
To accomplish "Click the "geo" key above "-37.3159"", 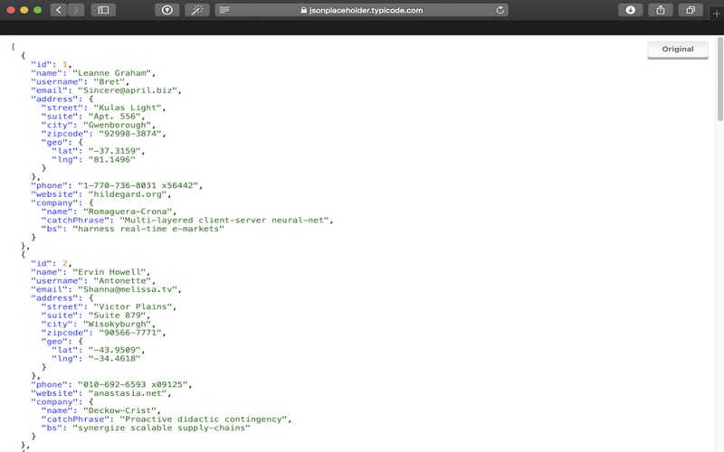I will tap(54, 143).
